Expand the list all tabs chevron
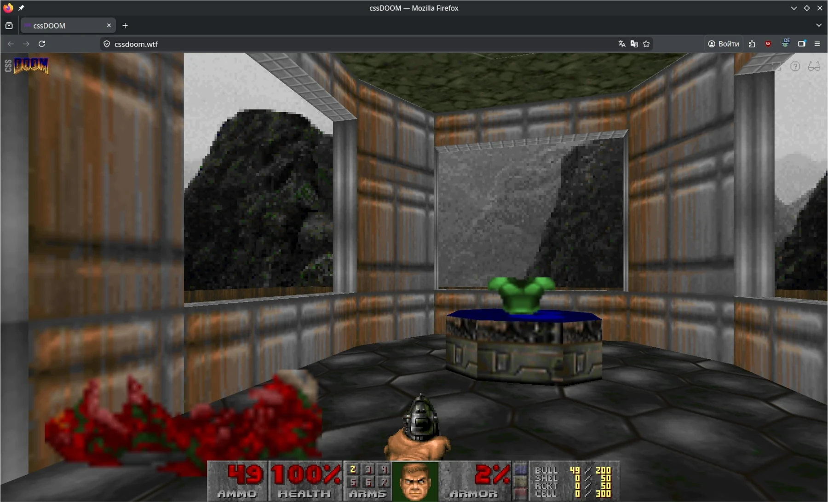828x502 pixels. [819, 25]
